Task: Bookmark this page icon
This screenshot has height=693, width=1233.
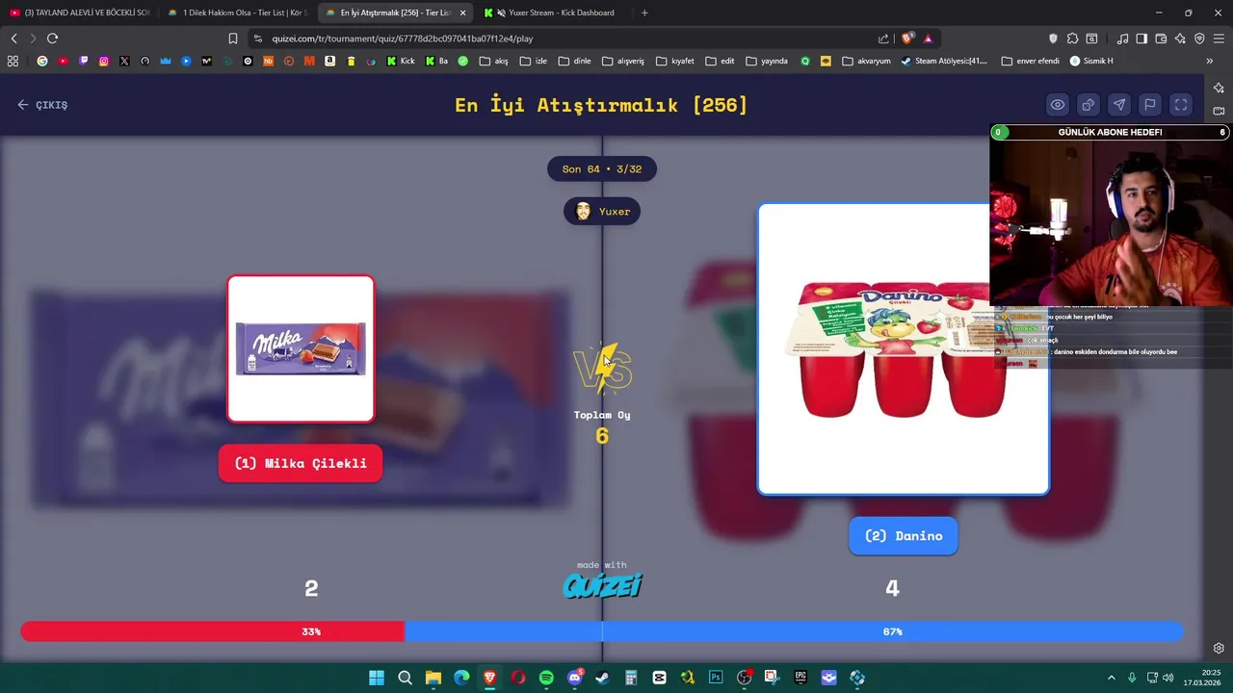Action: point(232,38)
